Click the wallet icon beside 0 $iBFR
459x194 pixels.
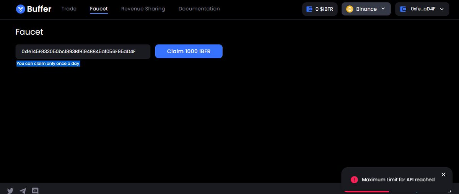309,9
